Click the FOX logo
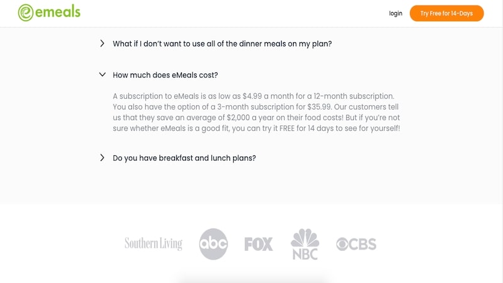 click(x=258, y=244)
